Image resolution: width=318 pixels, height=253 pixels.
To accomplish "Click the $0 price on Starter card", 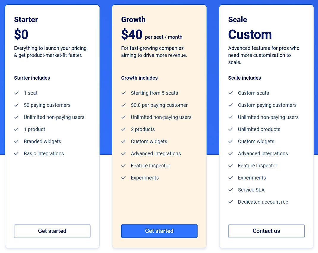I will tap(21, 34).
